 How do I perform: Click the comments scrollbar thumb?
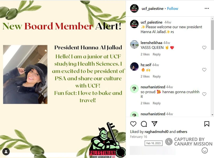tap(212, 35)
